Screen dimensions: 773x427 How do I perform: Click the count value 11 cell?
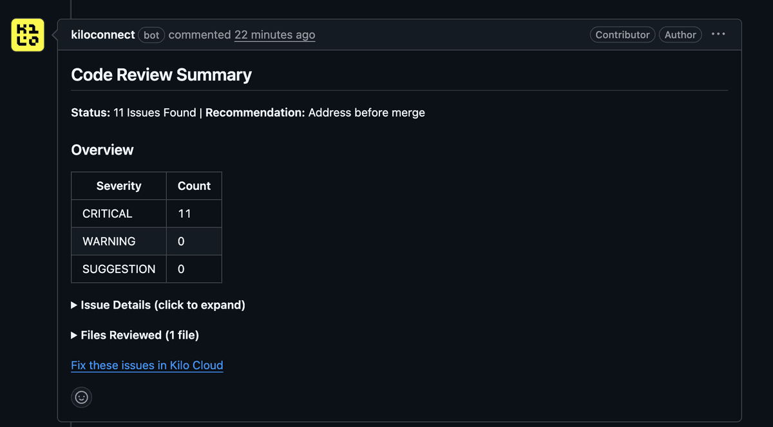tap(194, 213)
